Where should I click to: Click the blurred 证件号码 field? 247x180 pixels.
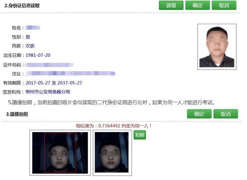(49, 65)
